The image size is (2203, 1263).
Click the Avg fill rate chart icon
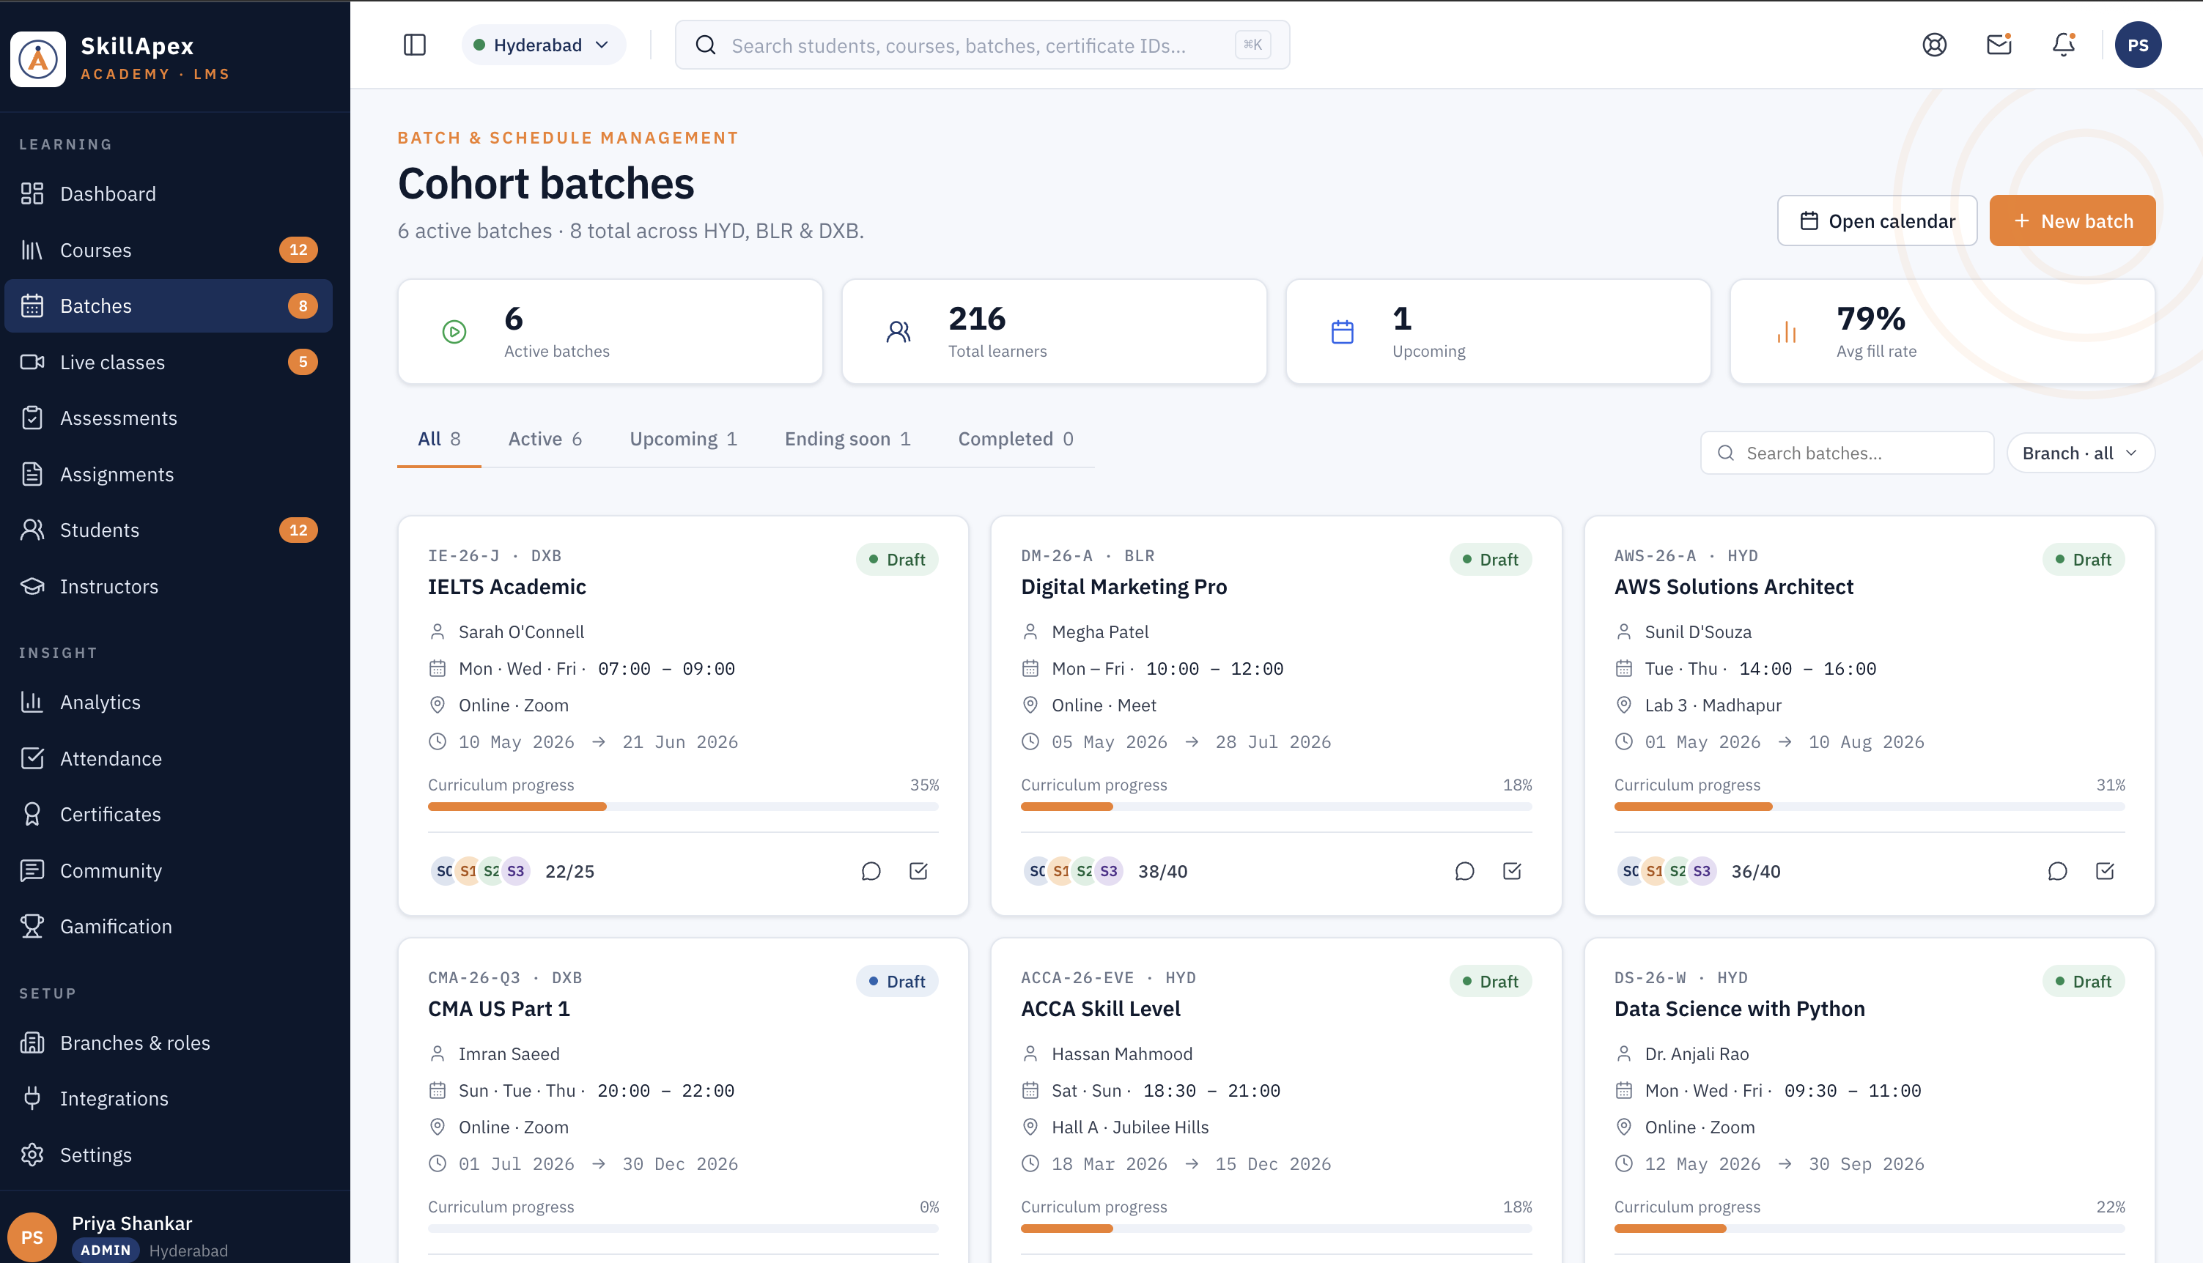pos(1787,331)
